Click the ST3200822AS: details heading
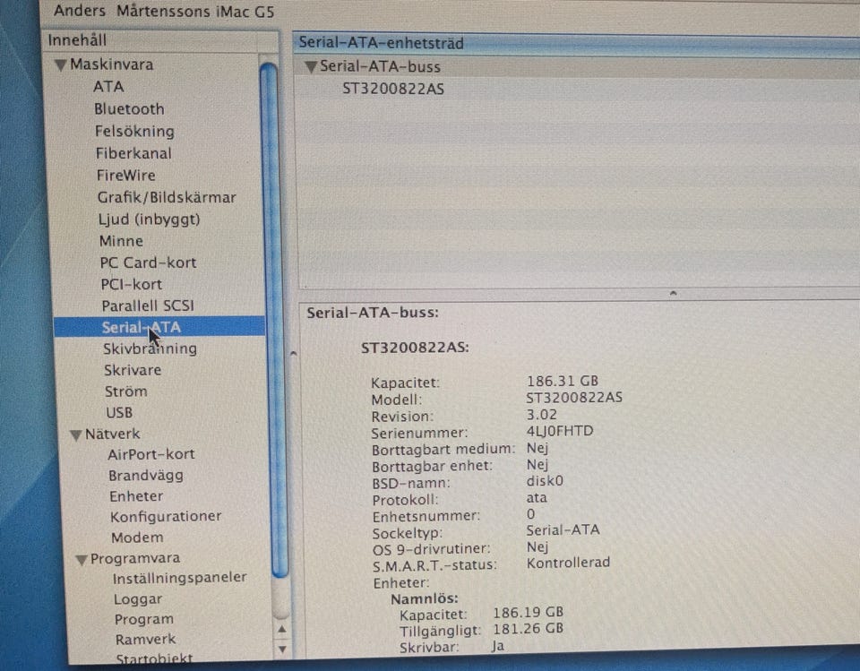The height and width of the screenshot is (671, 860). point(415,348)
